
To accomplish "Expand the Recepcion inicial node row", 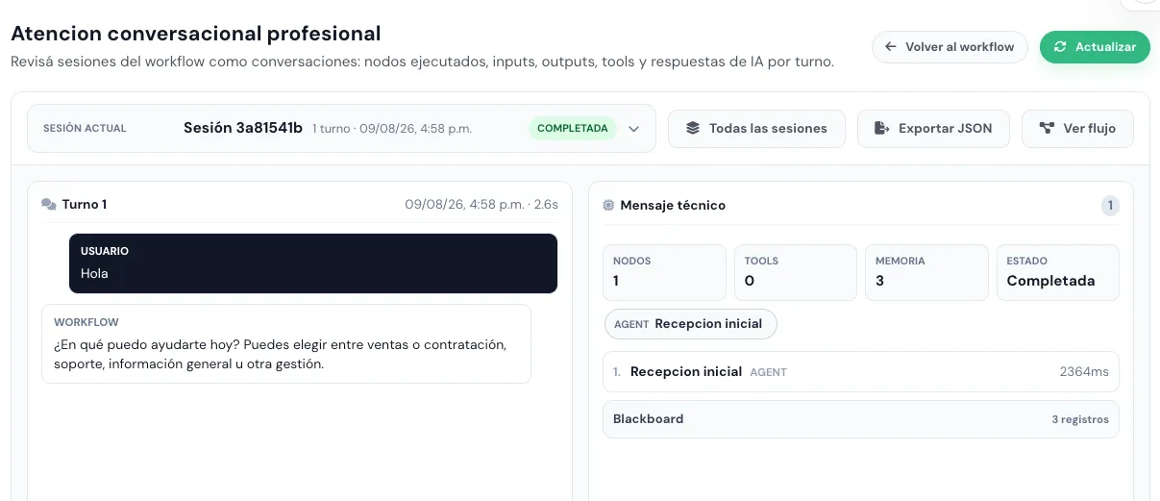I will [x=860, y=371].
